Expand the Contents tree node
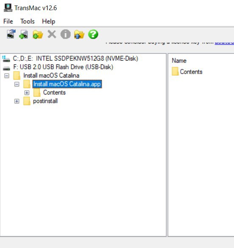 pos(27,93)
